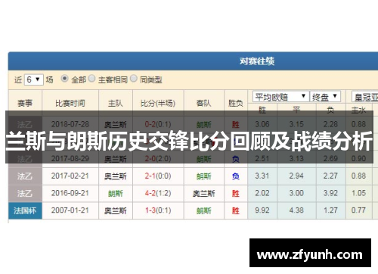Click the 比分(半场) column header
Viewport: 378px width, 274px height.
click(x=158, y=103)
